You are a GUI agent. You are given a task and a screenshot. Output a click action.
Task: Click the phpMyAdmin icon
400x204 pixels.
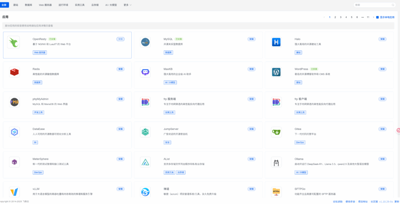14,102
